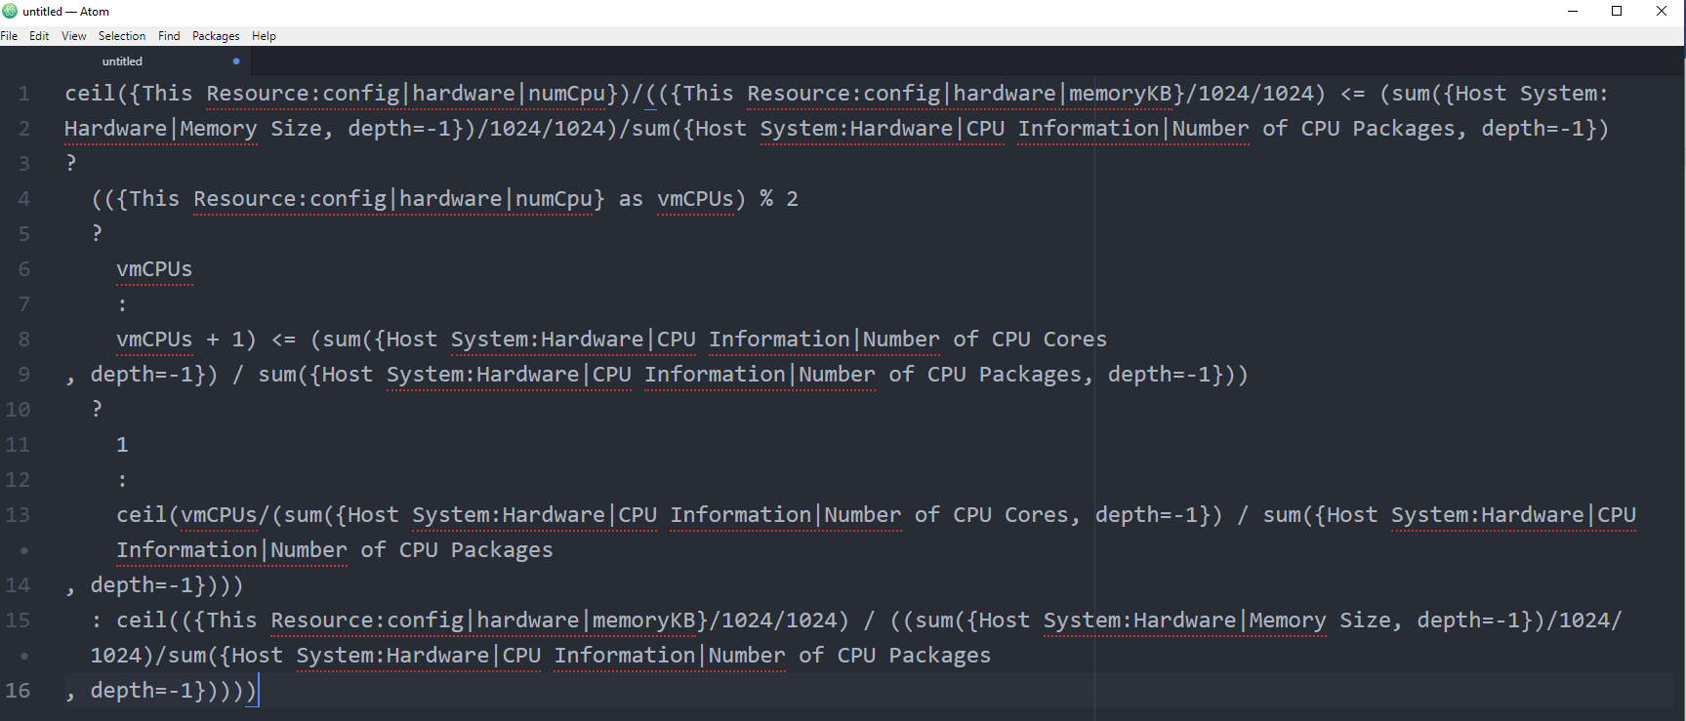Open the View menu
The image size is (1686, 721).
[x=74, y=36]
